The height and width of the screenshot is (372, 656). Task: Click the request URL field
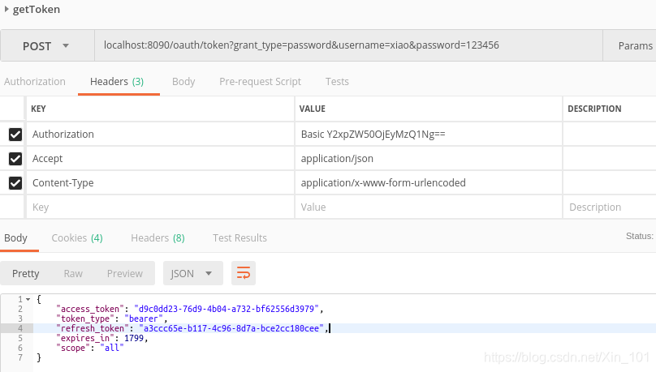click(x=348, y=45)
